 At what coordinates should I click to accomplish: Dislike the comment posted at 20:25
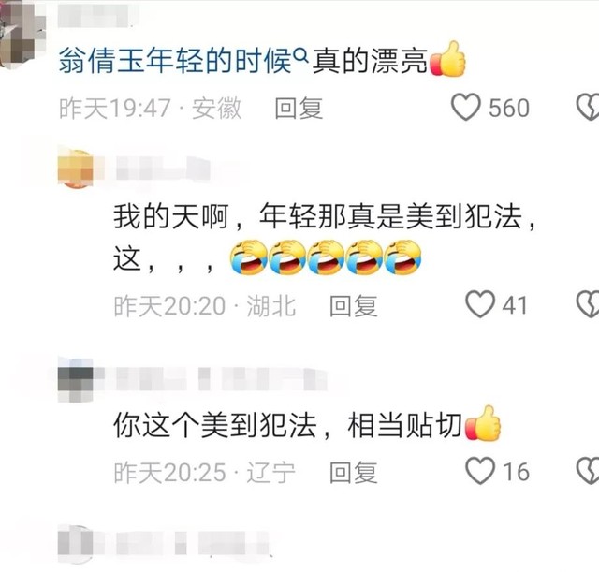tap(588, 471)
